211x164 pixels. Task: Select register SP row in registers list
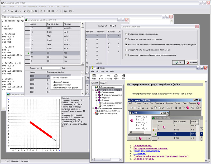pyautogui.click(x=96, y=63)
